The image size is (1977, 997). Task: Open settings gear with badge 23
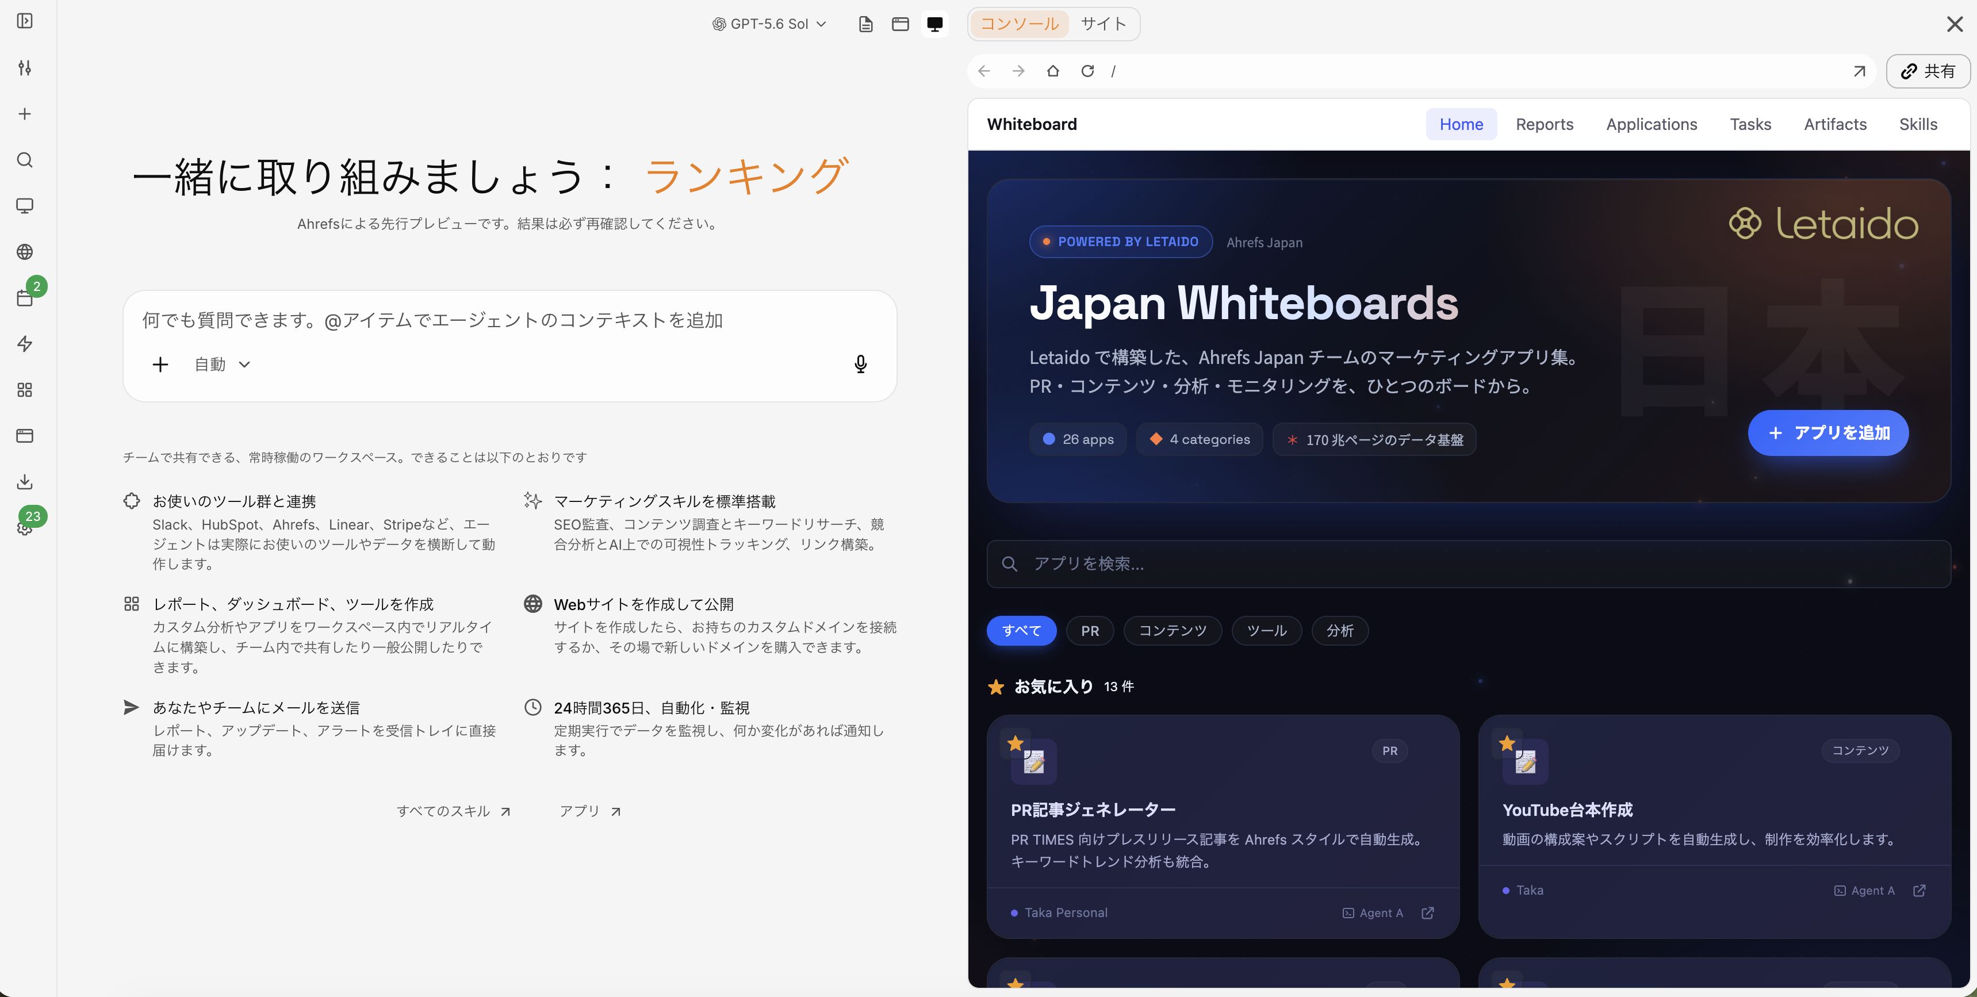[25, 528]
